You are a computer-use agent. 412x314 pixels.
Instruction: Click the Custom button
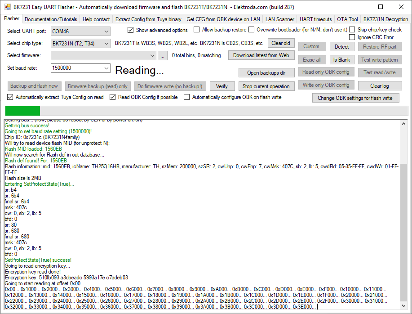312,46
